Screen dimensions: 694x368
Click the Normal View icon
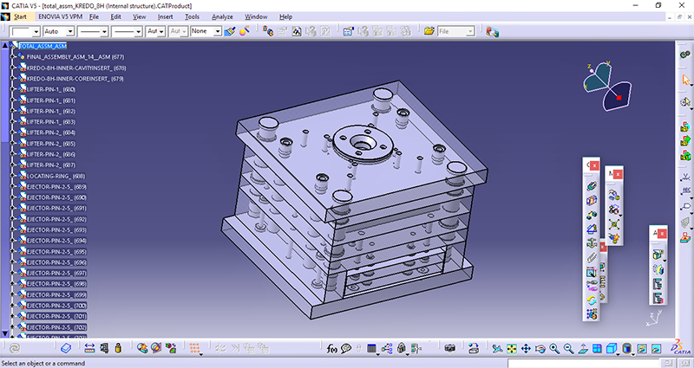583,349
